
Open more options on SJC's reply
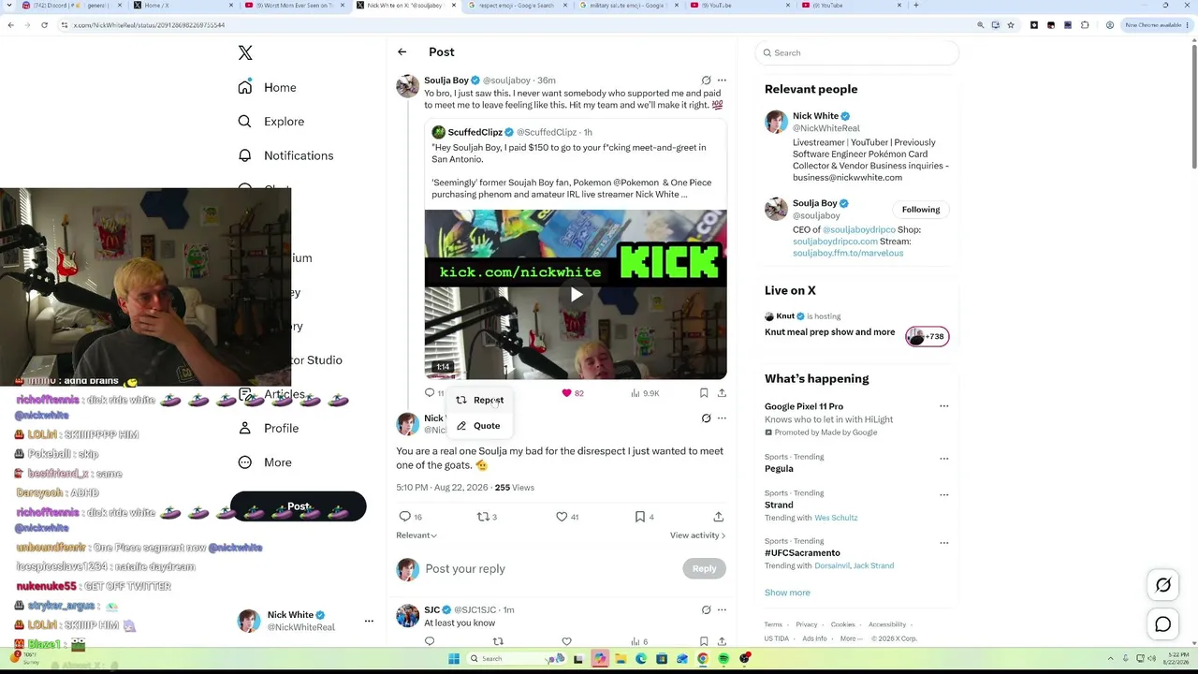tap(722, 609)
